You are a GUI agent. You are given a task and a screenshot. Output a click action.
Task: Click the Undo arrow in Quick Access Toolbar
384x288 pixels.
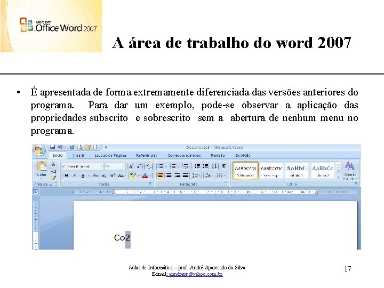(60, 147)
